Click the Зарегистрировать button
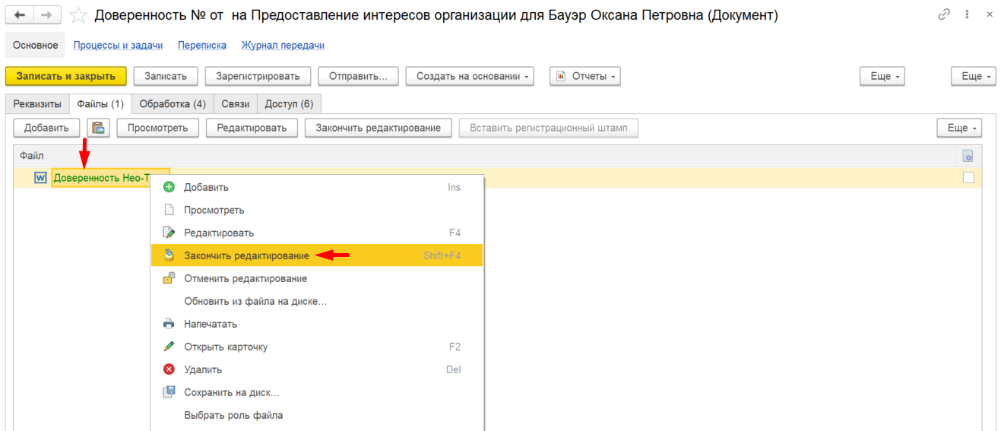This screenshot has width=1001, height=431. pyautogui.click(x=258, y=76)
